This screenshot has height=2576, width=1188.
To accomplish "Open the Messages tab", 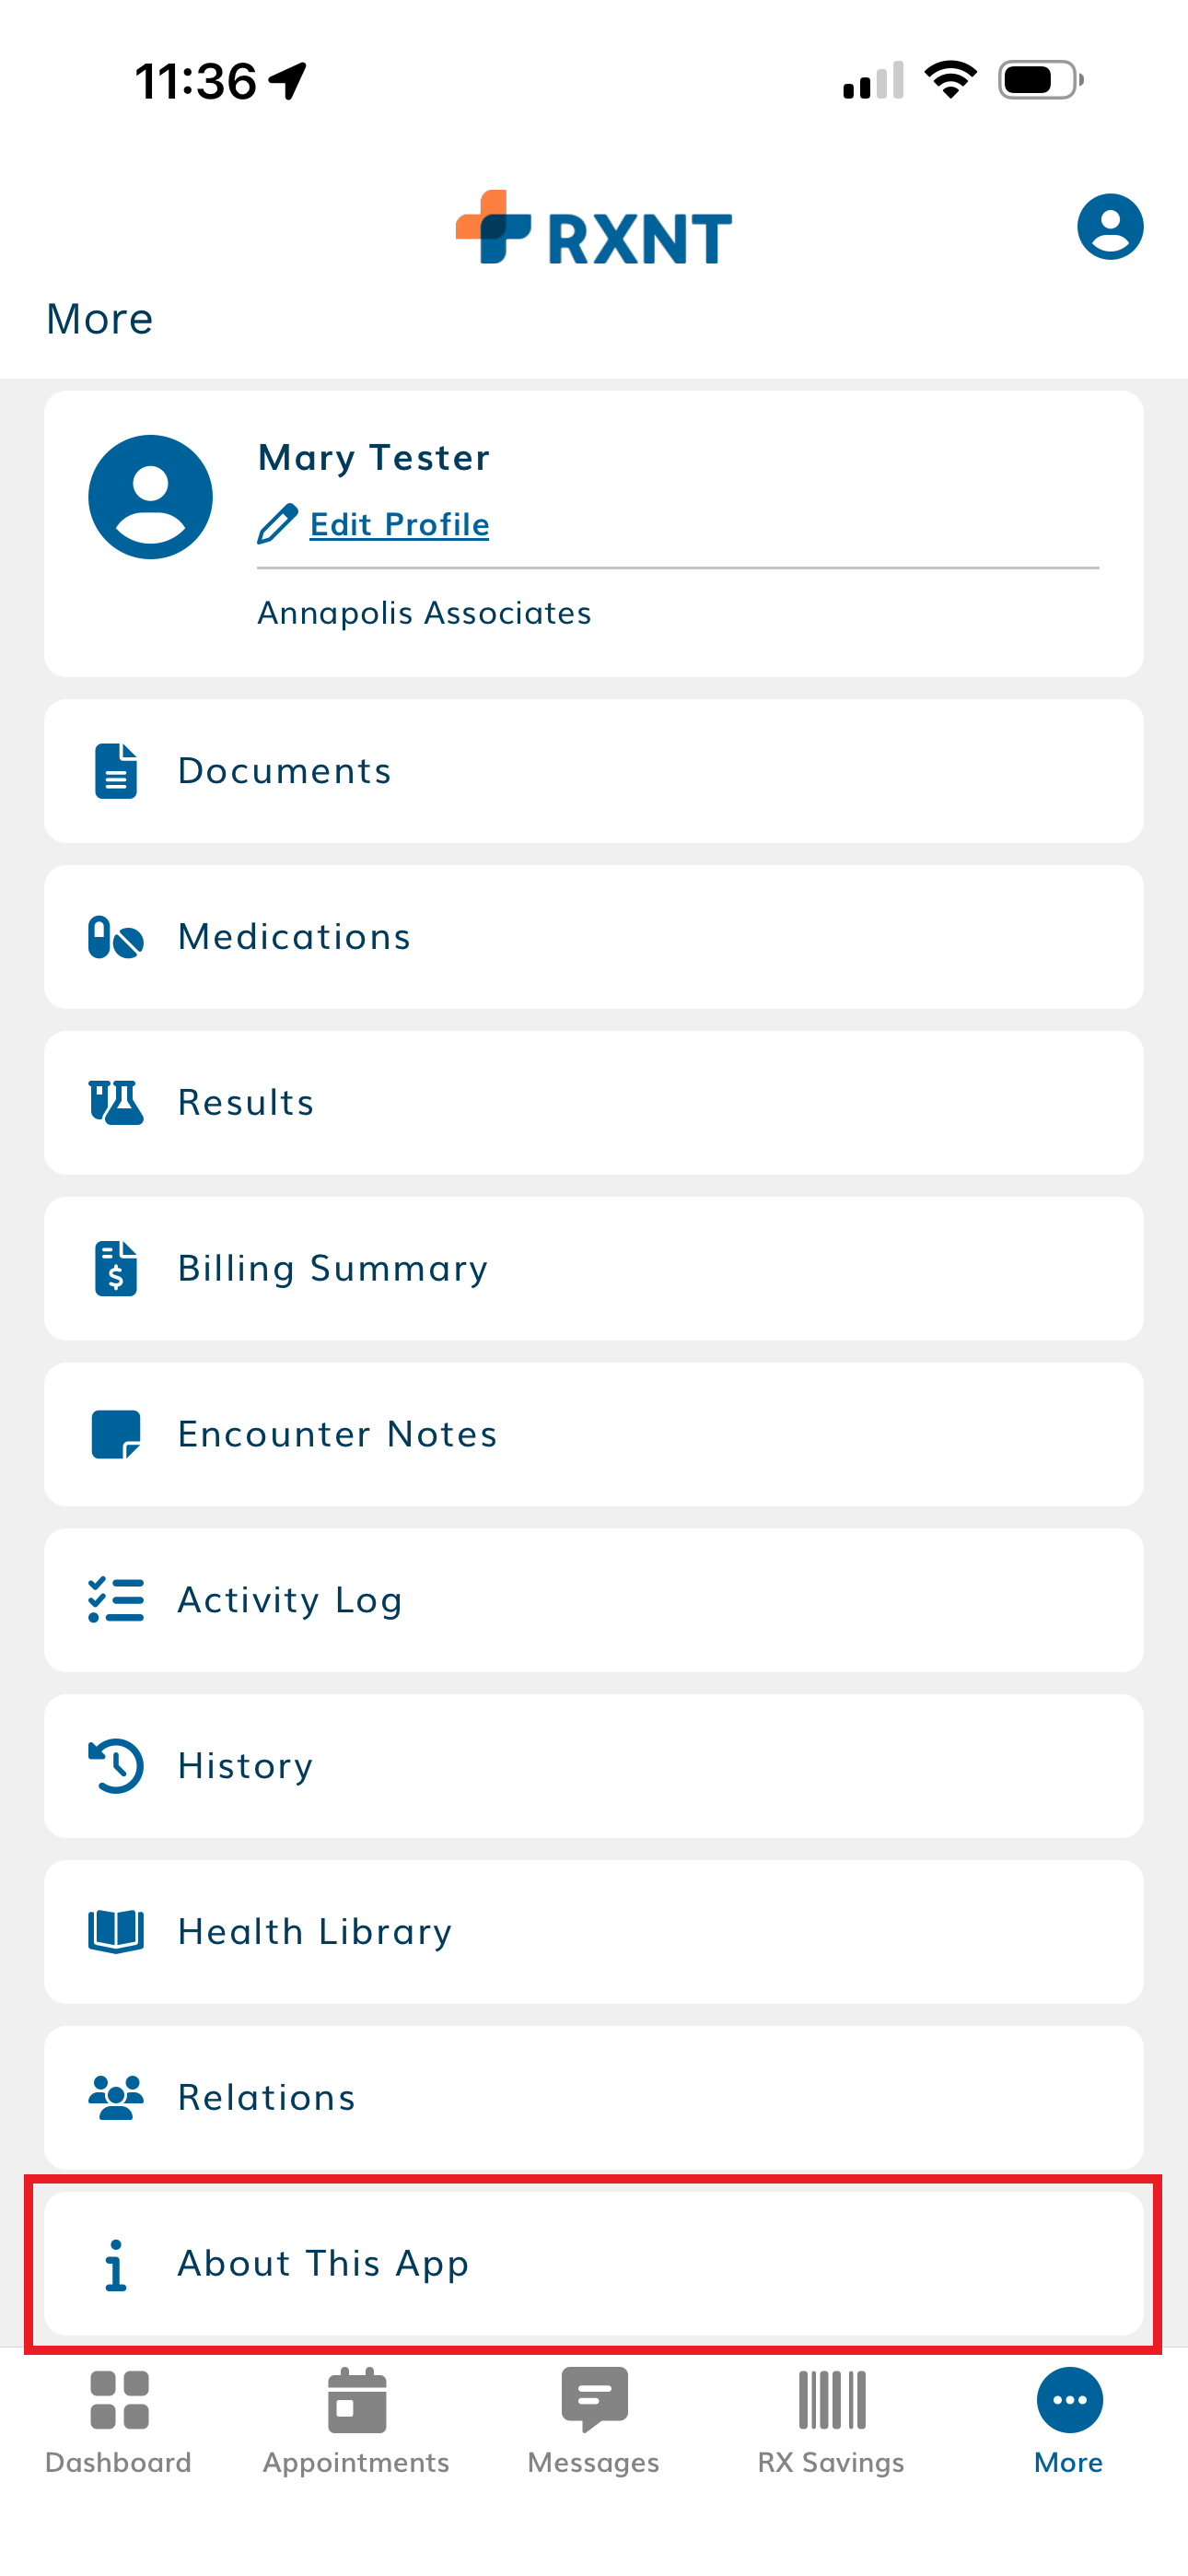I will [594, 2420].
